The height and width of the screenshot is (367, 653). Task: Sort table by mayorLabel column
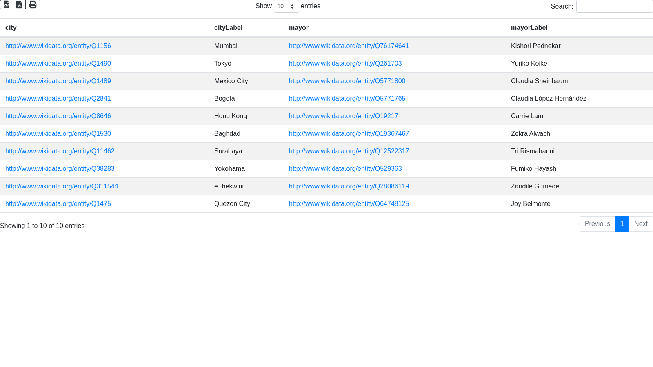[x=529, y=28]
